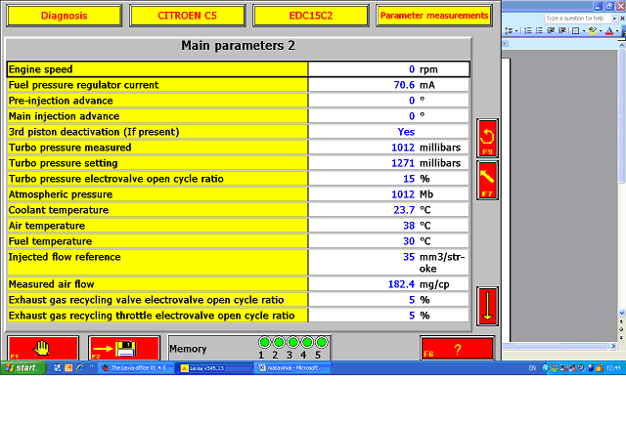Image resolution: width=626 pixels, height=424 pixels.
Task: Switch to The Lexia office taskbar item
Action: point(136,368)
